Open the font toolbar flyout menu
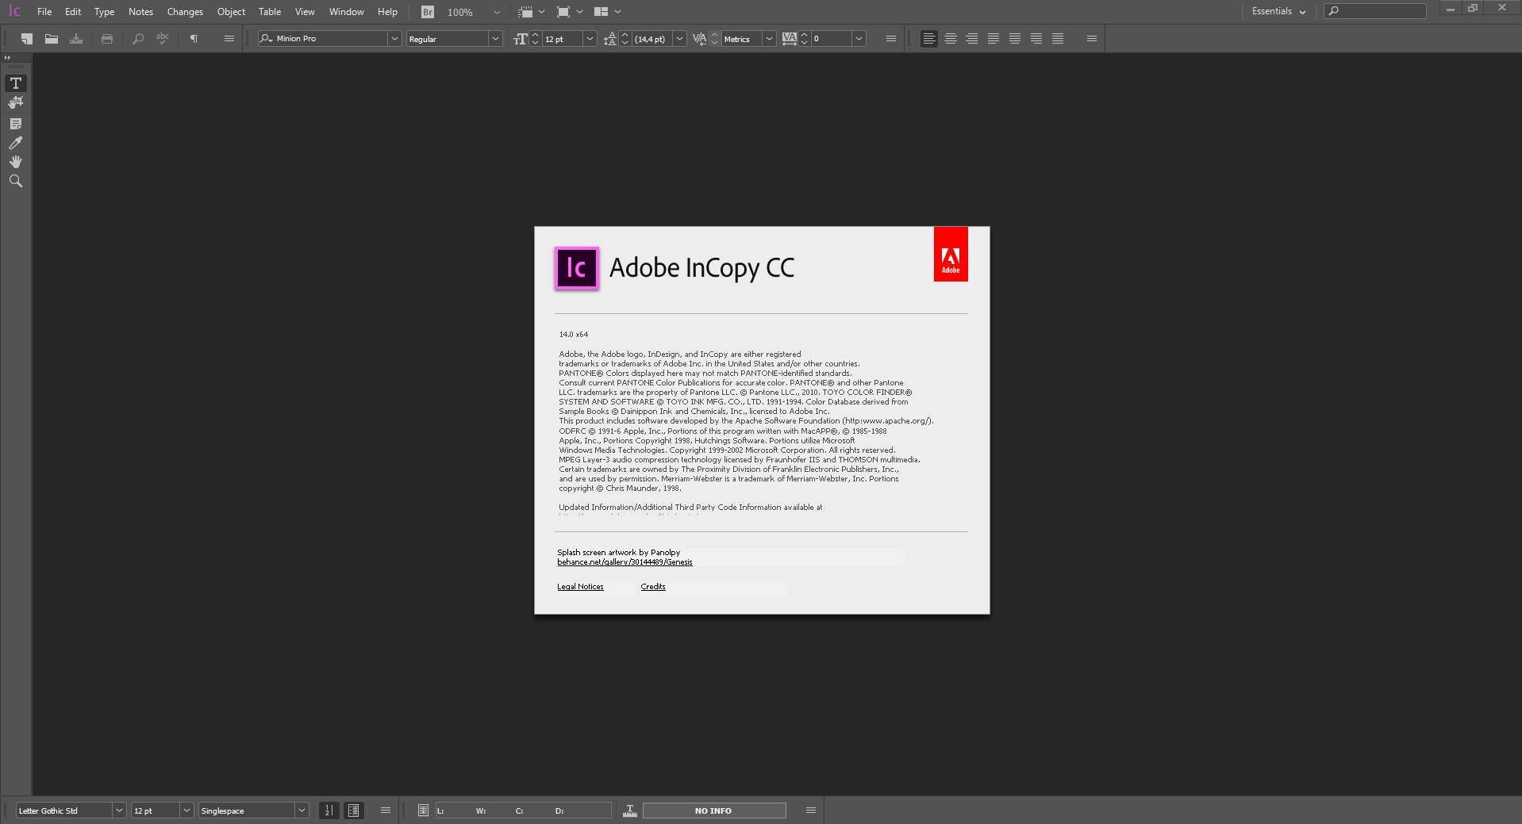The image size is (1522, 824). [x=891, y=38]
